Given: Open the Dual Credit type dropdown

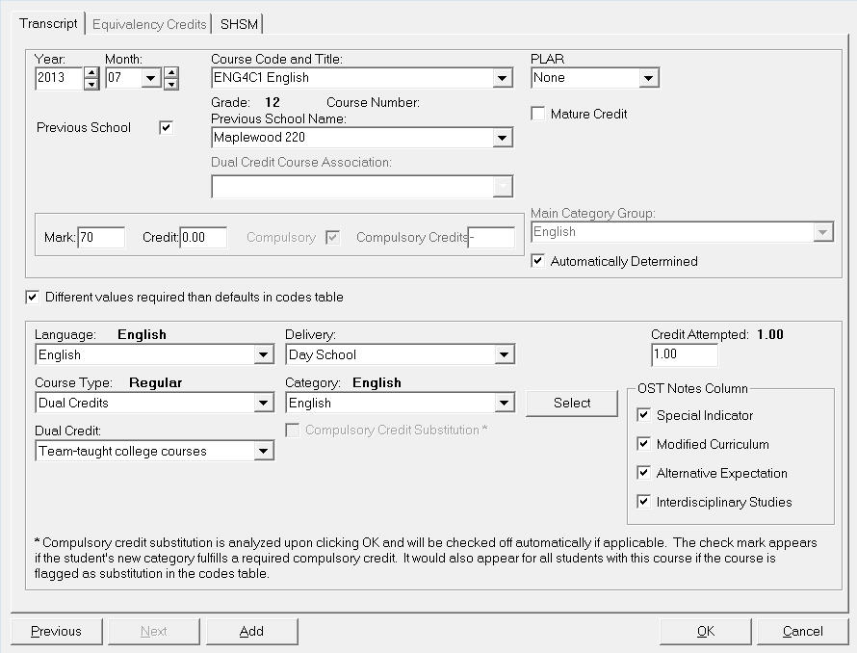Looking at the screenshot, I should point(263,451).
